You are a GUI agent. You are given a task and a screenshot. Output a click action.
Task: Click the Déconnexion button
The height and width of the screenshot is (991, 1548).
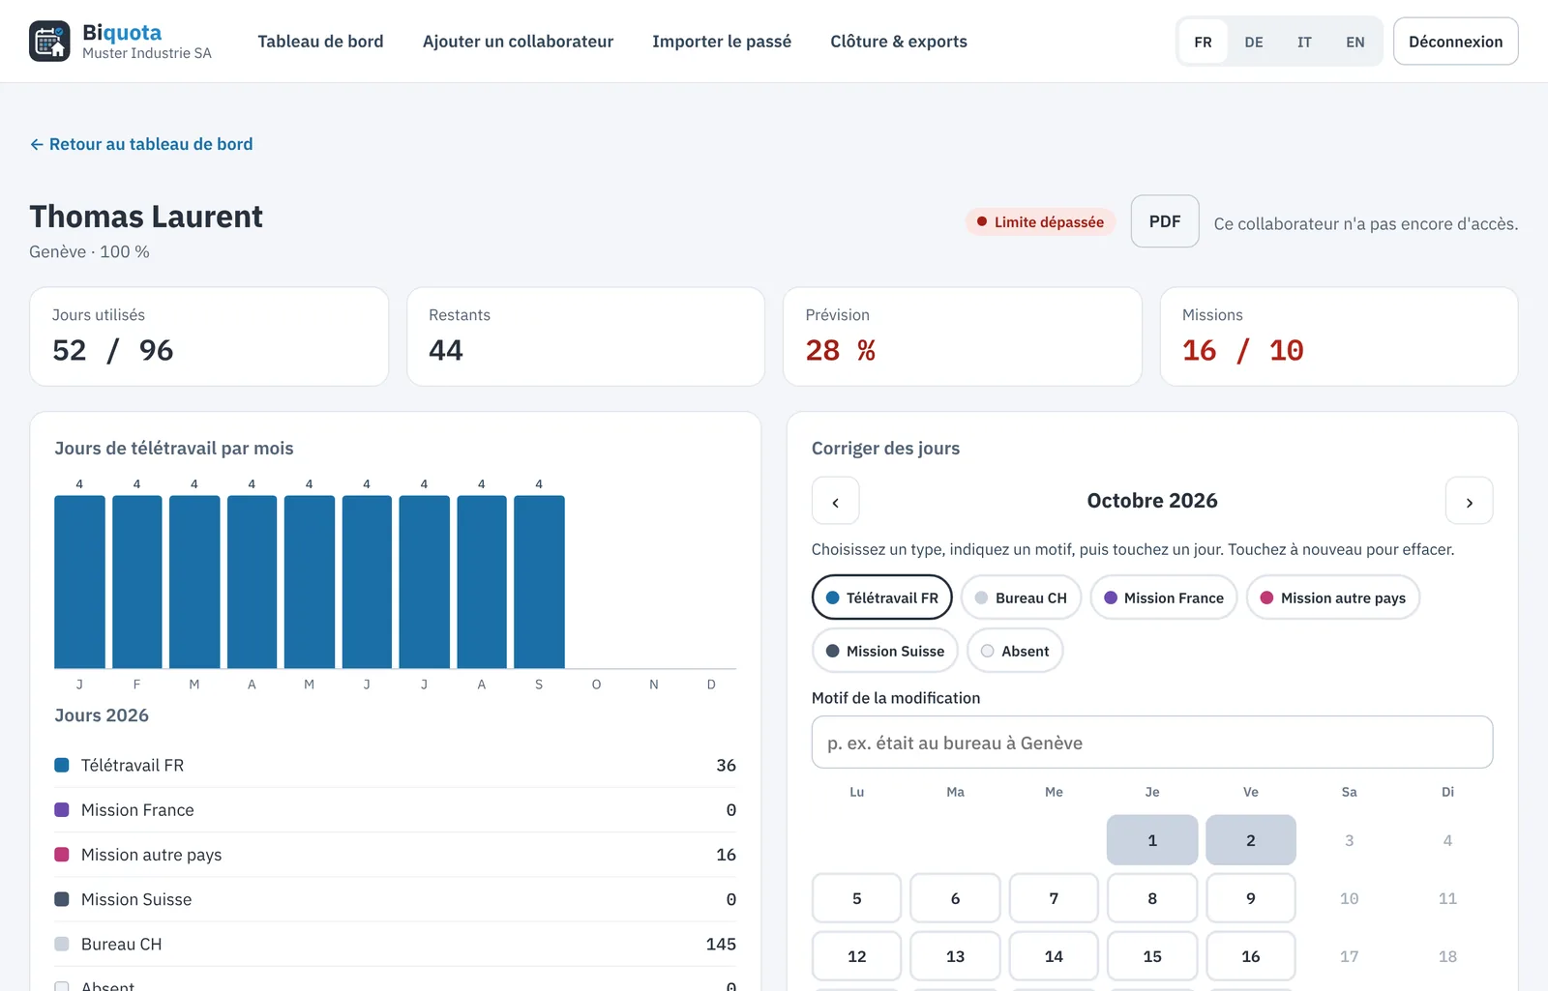(1456, 42)
